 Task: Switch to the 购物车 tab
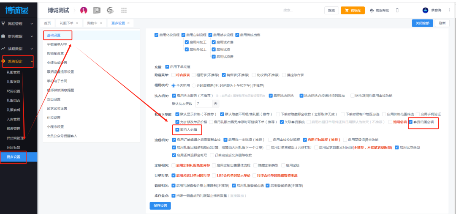coord(92,23)
